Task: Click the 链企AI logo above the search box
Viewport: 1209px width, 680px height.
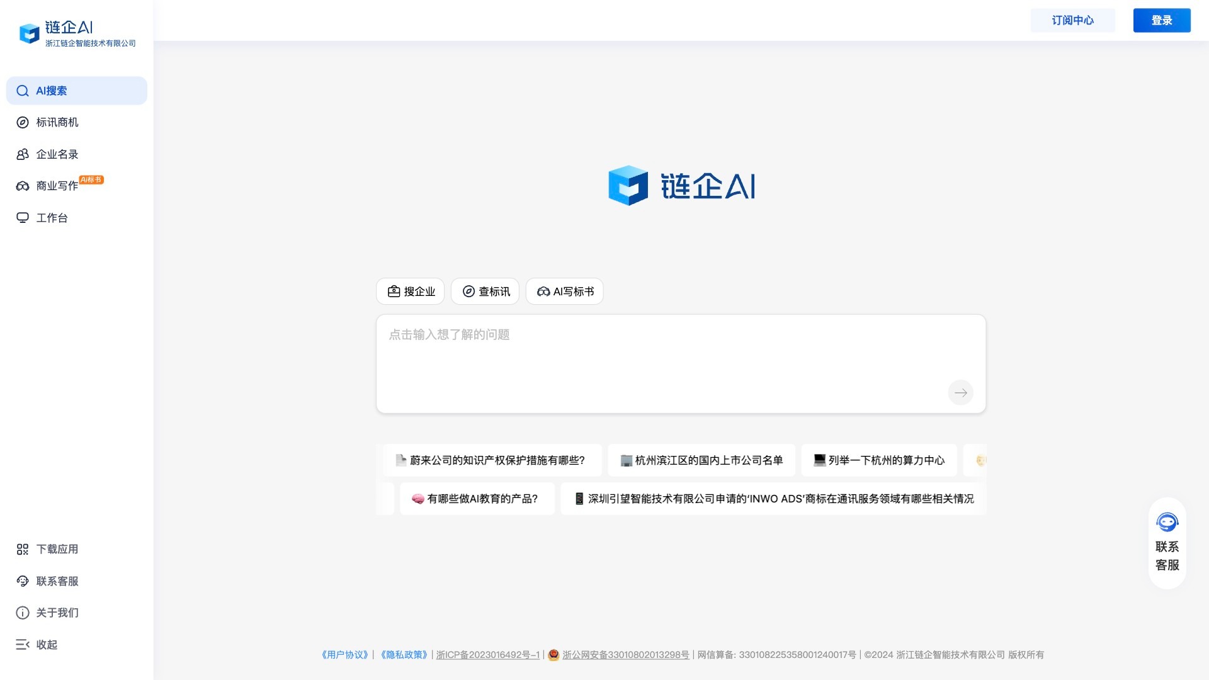Action: (681, 185)
